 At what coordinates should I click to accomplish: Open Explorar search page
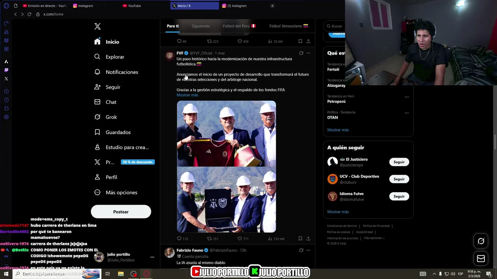tap(109, 57)
